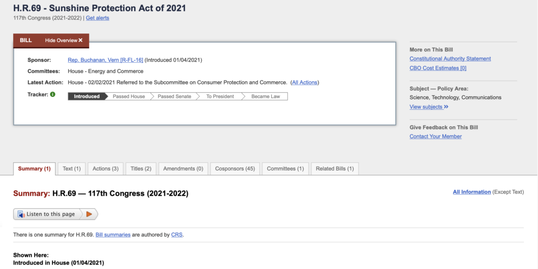Open the Text (1) tab

72,169
